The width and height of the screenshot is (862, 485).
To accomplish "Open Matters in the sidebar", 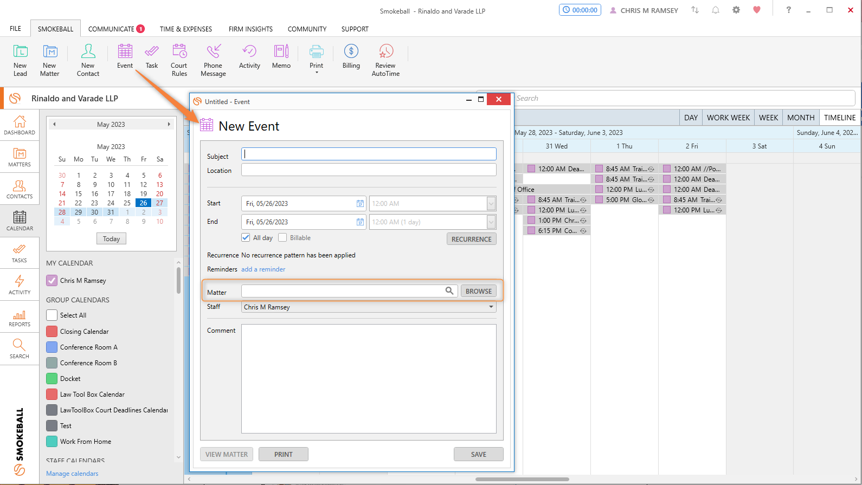I will click(20, 157).
